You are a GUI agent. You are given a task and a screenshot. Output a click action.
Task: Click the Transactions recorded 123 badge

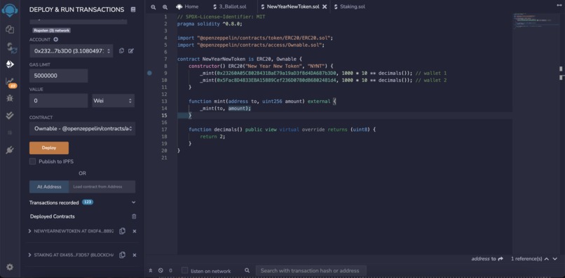point(88,202)
